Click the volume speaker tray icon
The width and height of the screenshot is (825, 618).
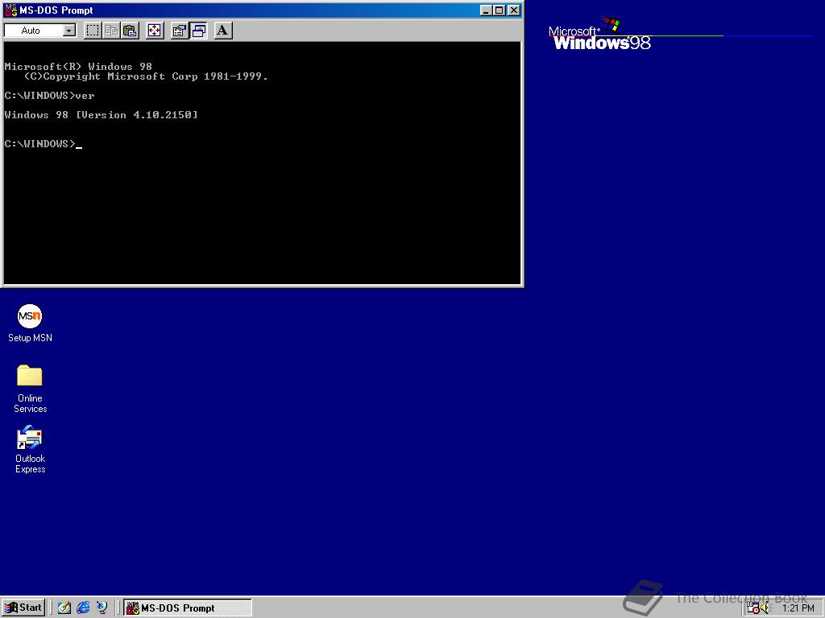pos(765,608)
